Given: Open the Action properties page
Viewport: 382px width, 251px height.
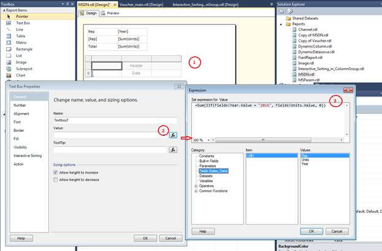Looking at the screenshot, I should [x=18, y=164].
